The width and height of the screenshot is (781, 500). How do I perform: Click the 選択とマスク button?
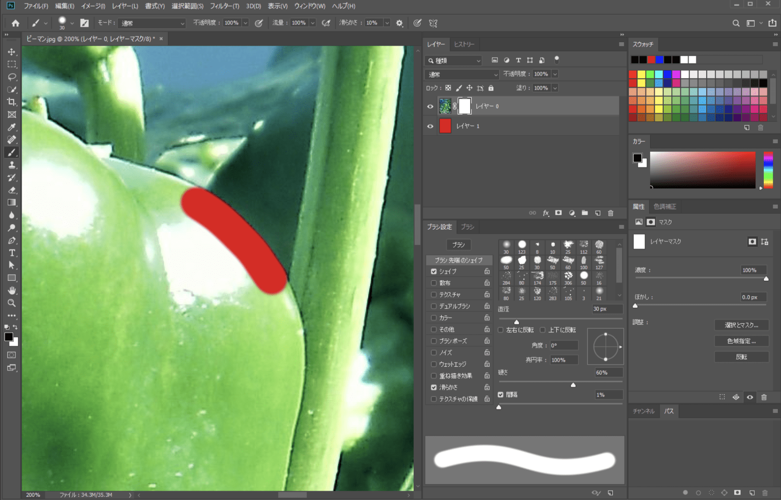click(x=741, y=325)
